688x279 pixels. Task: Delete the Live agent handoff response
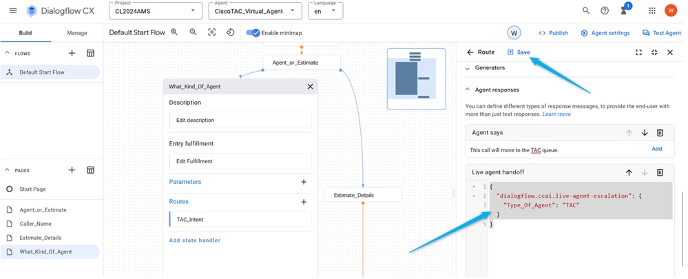click(x=660, y=172)
